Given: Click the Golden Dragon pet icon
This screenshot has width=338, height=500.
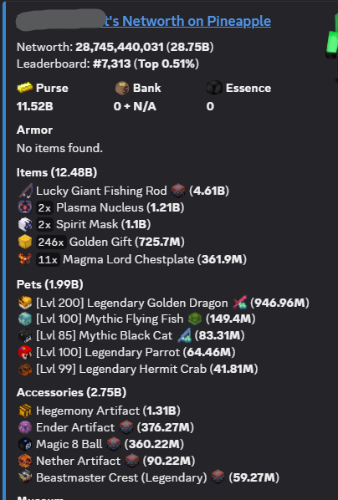Looking at the screenshot, I should point(25,303).
